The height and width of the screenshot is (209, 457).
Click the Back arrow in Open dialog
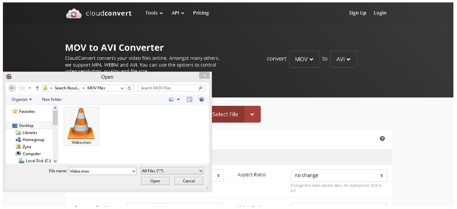click(x=12, y=88)
